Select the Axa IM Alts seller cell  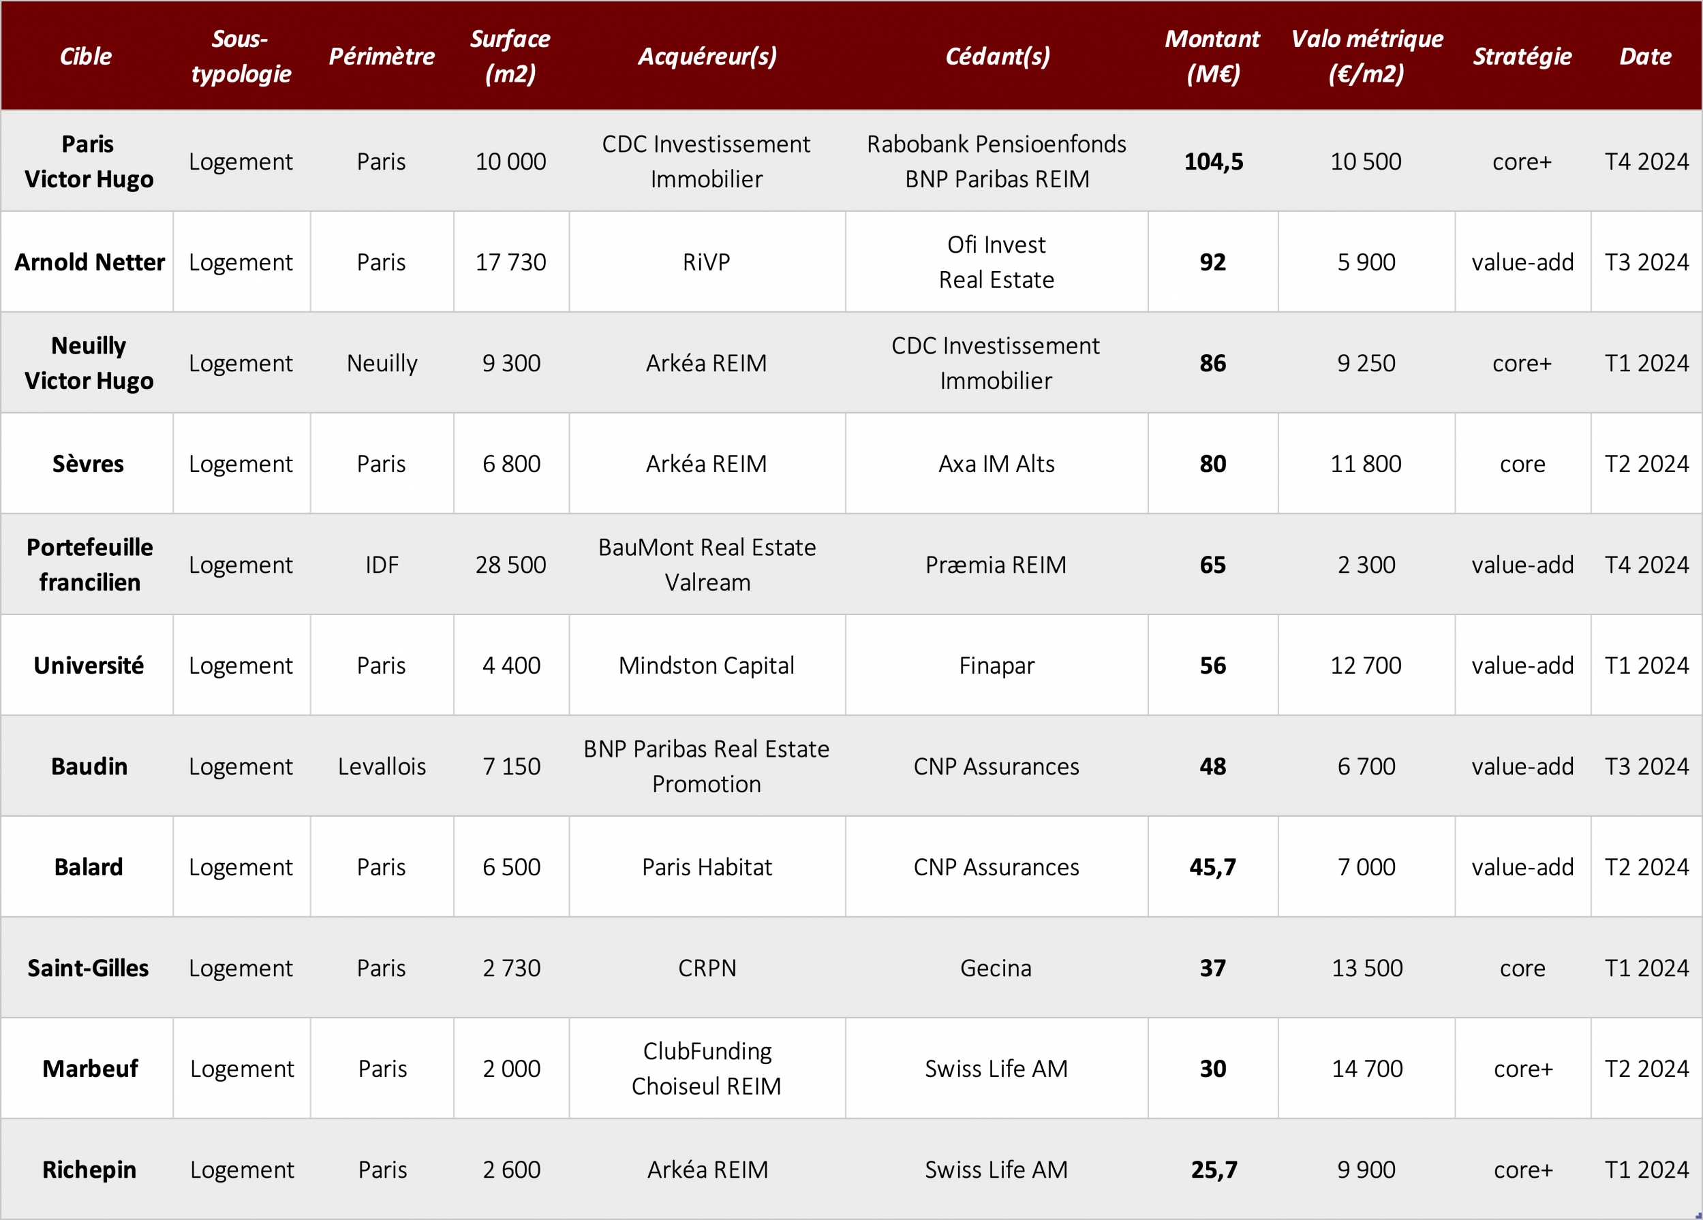(x=996, y=464)
